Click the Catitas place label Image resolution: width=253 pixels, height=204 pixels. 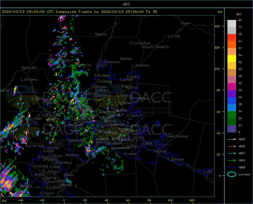(160, 151)
